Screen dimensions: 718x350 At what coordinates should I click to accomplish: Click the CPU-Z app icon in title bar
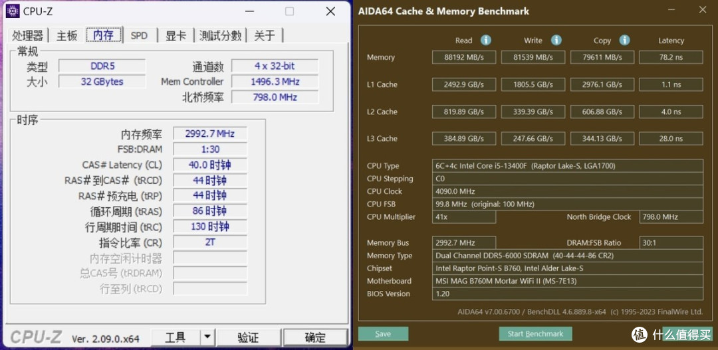pyautogui.click(x=13, y=11)
